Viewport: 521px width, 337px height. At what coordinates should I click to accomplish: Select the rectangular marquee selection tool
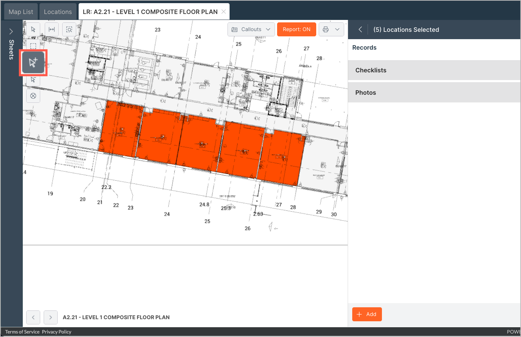tap(33, 46)
